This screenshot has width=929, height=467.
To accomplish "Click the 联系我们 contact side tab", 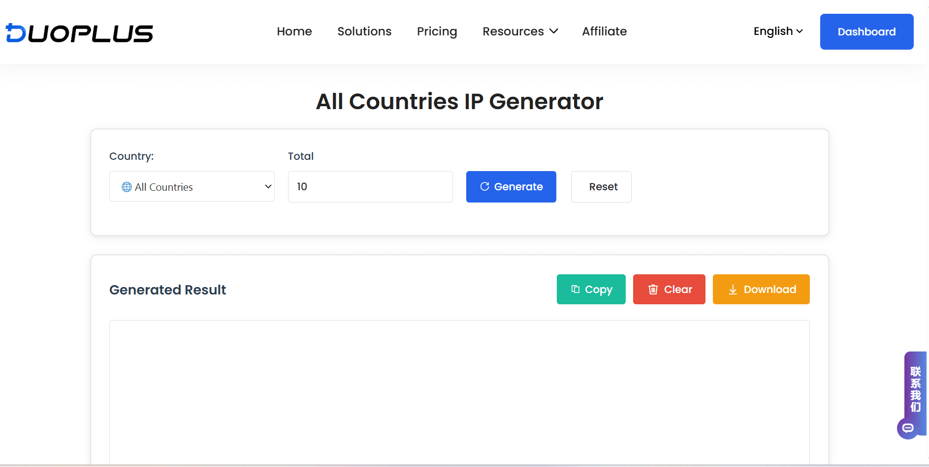I will pyautogui.click(x=915, y=388).
